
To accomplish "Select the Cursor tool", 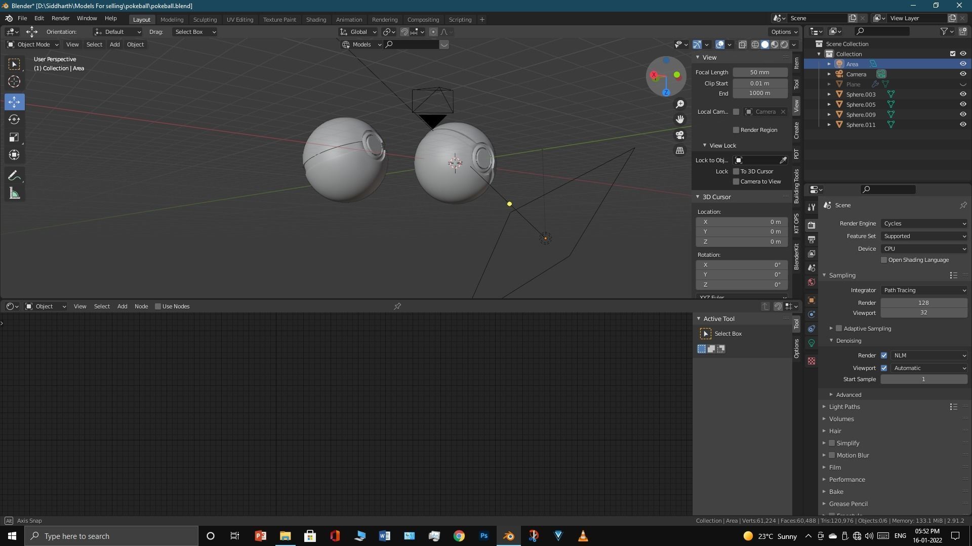I will pyautogui.click(x=14, y=81).
